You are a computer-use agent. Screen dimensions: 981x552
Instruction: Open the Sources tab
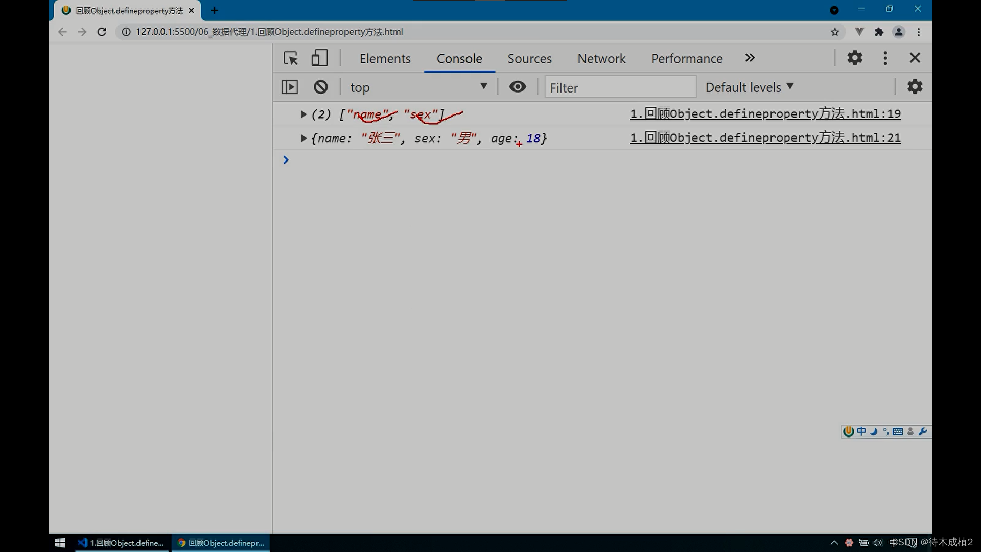(529, 59)
